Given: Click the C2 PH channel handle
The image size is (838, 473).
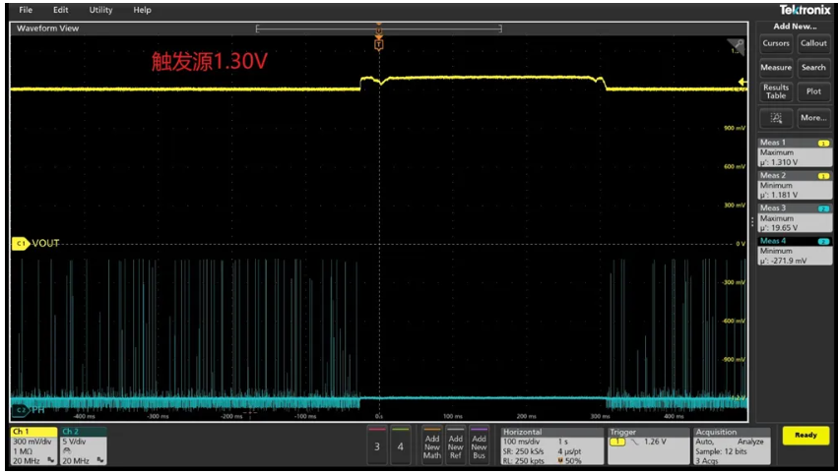Looking at the screenshot, I should (x=20, y=409).
